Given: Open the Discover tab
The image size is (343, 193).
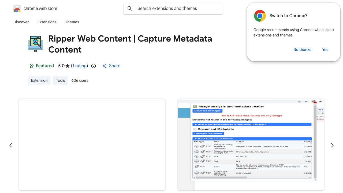Looking at the screenshot, I should [21, 22].
